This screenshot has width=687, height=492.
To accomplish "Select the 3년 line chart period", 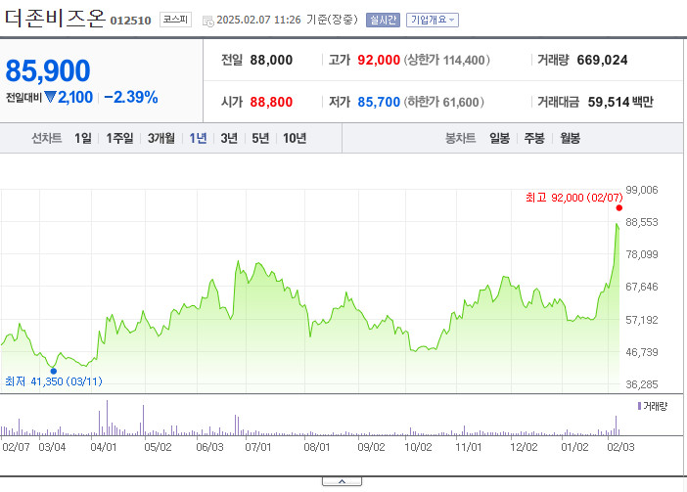I will (229, 138).
